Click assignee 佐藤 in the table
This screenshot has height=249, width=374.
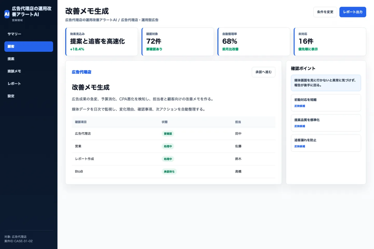pyautogui.click(x=238, y=146)
